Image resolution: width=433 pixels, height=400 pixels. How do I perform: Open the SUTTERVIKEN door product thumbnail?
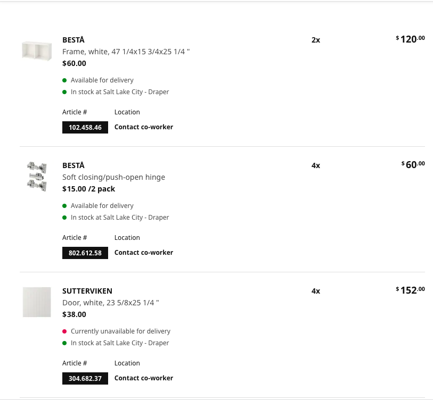point(37,302)
